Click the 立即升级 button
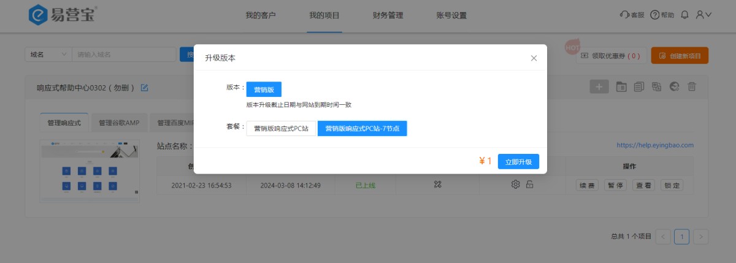Image resolution: width=736 pixels, height=263 pixels. [518, 161]
